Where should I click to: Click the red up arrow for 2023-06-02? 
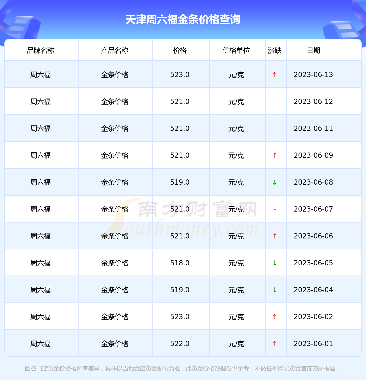pos(274,317)
